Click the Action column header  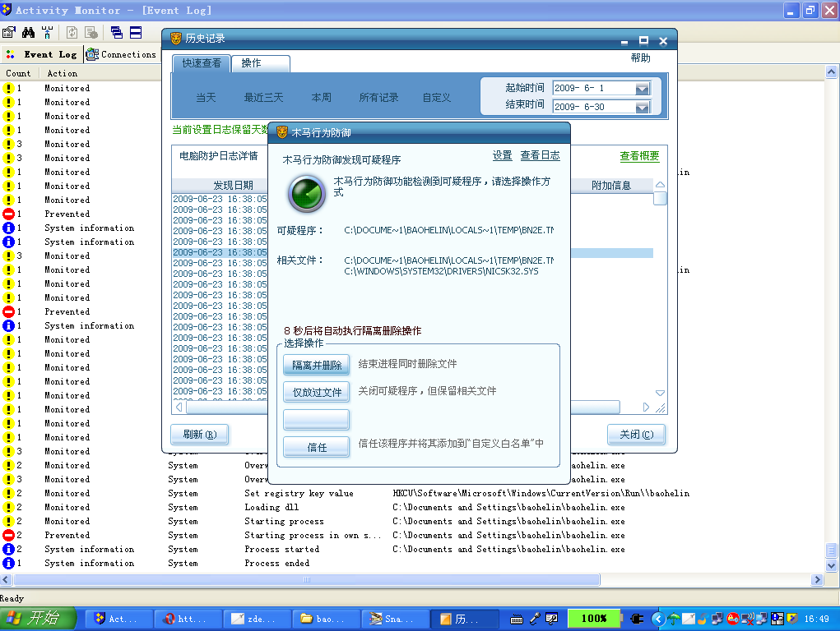(x=63, y=73)
